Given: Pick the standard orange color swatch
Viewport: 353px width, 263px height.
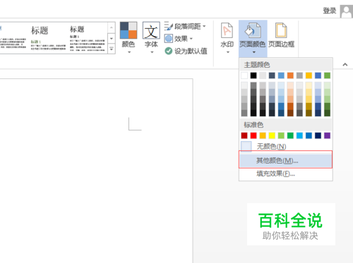Looking at the screenshot, I should click(x=263, y=135).
